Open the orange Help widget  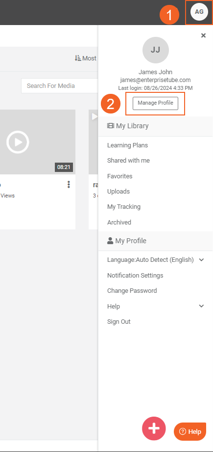coord(190,431)
